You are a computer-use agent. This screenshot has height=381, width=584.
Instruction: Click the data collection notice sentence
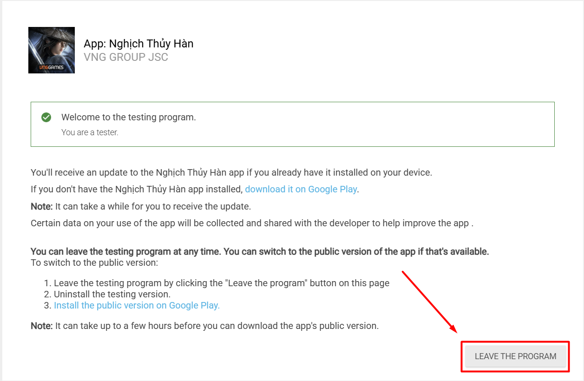(x=251, y=223)
